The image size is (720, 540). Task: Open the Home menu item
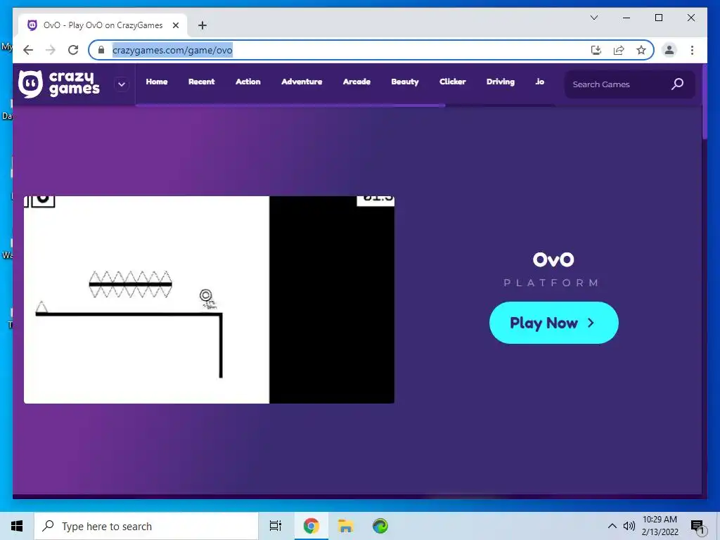(x=157, y=82)
